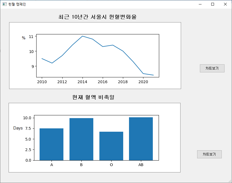This screenshot has height=183, width=232.
Task: Select the bar for blood type B
Action: [x=81, y=139]
